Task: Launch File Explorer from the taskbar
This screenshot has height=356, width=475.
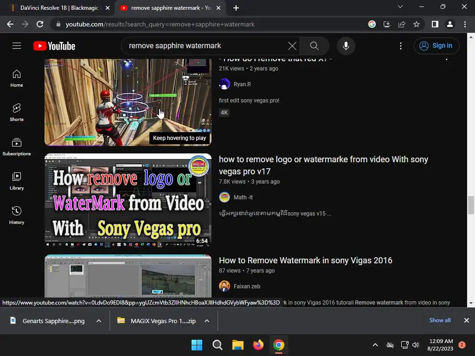Action: 238,345
